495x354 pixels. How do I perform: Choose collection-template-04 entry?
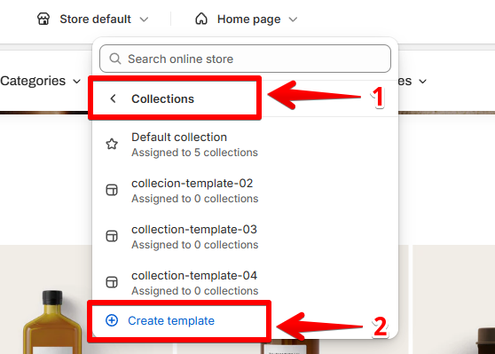245,283
